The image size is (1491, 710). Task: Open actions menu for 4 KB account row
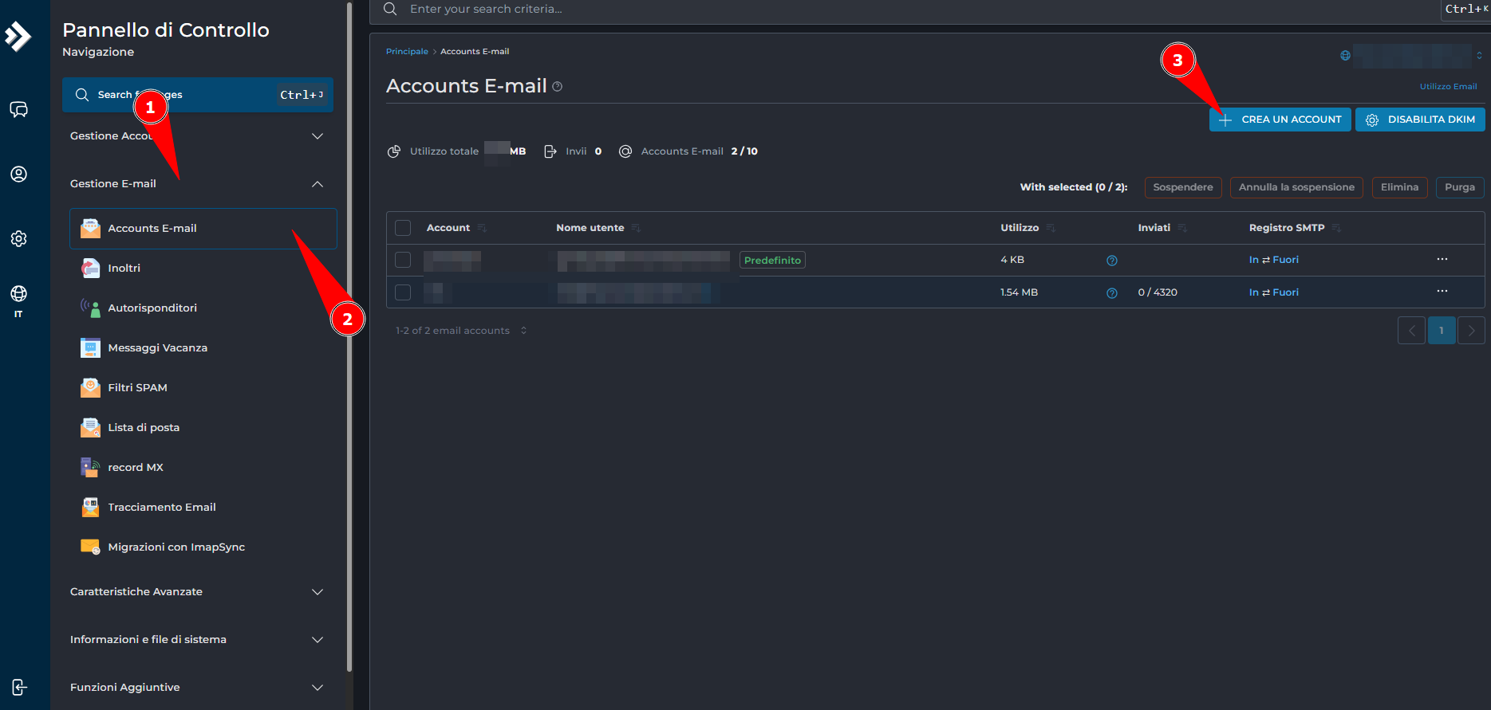[1442, 259]
